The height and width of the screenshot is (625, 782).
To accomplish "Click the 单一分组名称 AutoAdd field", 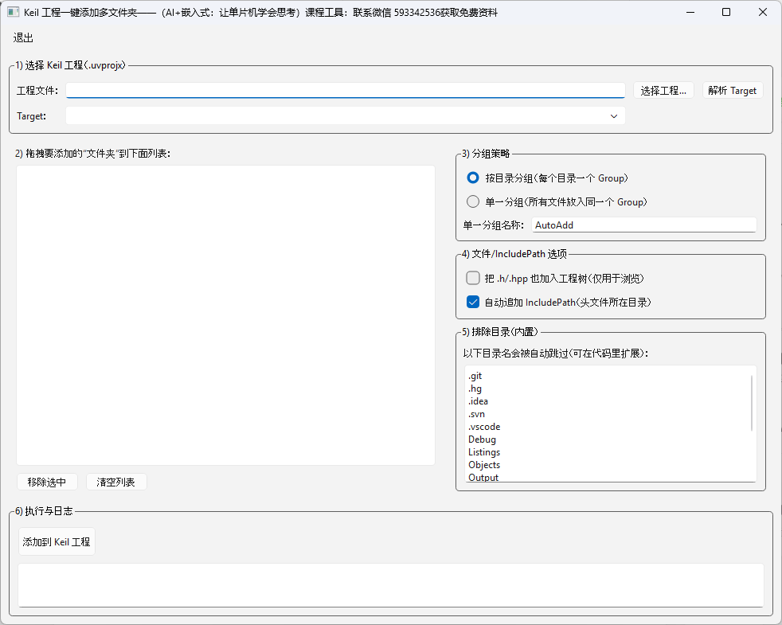I will click(644, 225).
